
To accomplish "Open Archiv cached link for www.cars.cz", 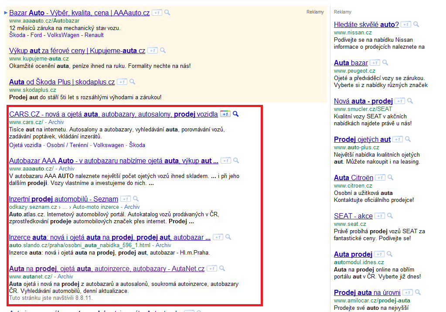I will point(56,122).
